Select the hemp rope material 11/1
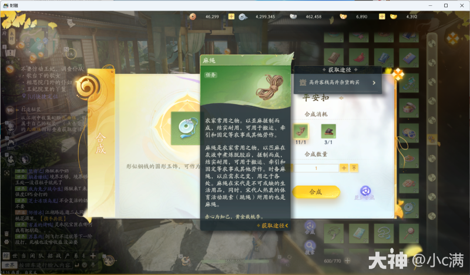This screenshot has width=470, height=275. click(301, 132)
